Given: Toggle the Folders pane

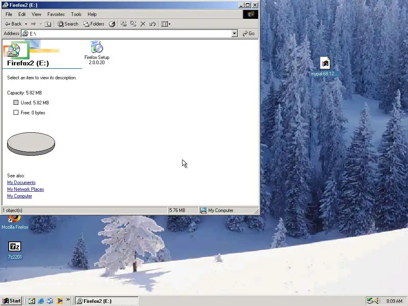Looking at the screenshot, I should 94,24.
